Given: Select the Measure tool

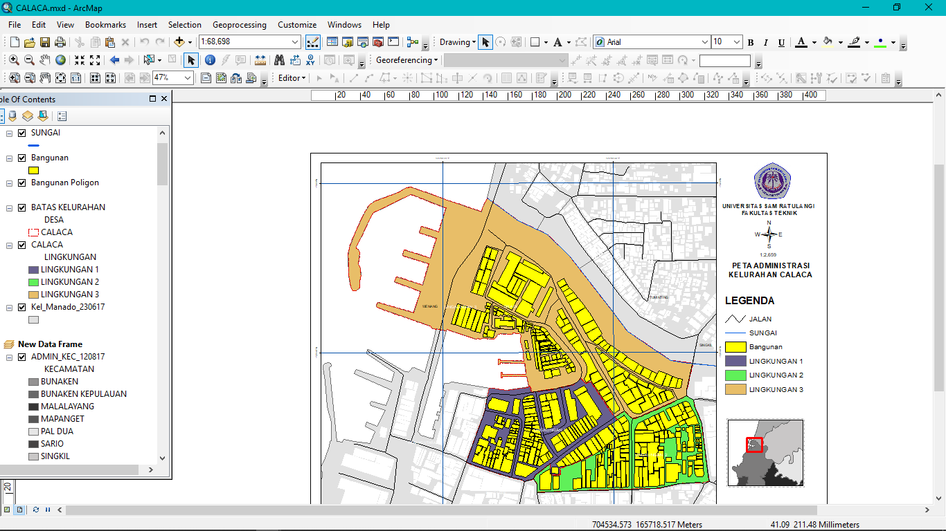Looking at the screenshot, I should 260,60.
